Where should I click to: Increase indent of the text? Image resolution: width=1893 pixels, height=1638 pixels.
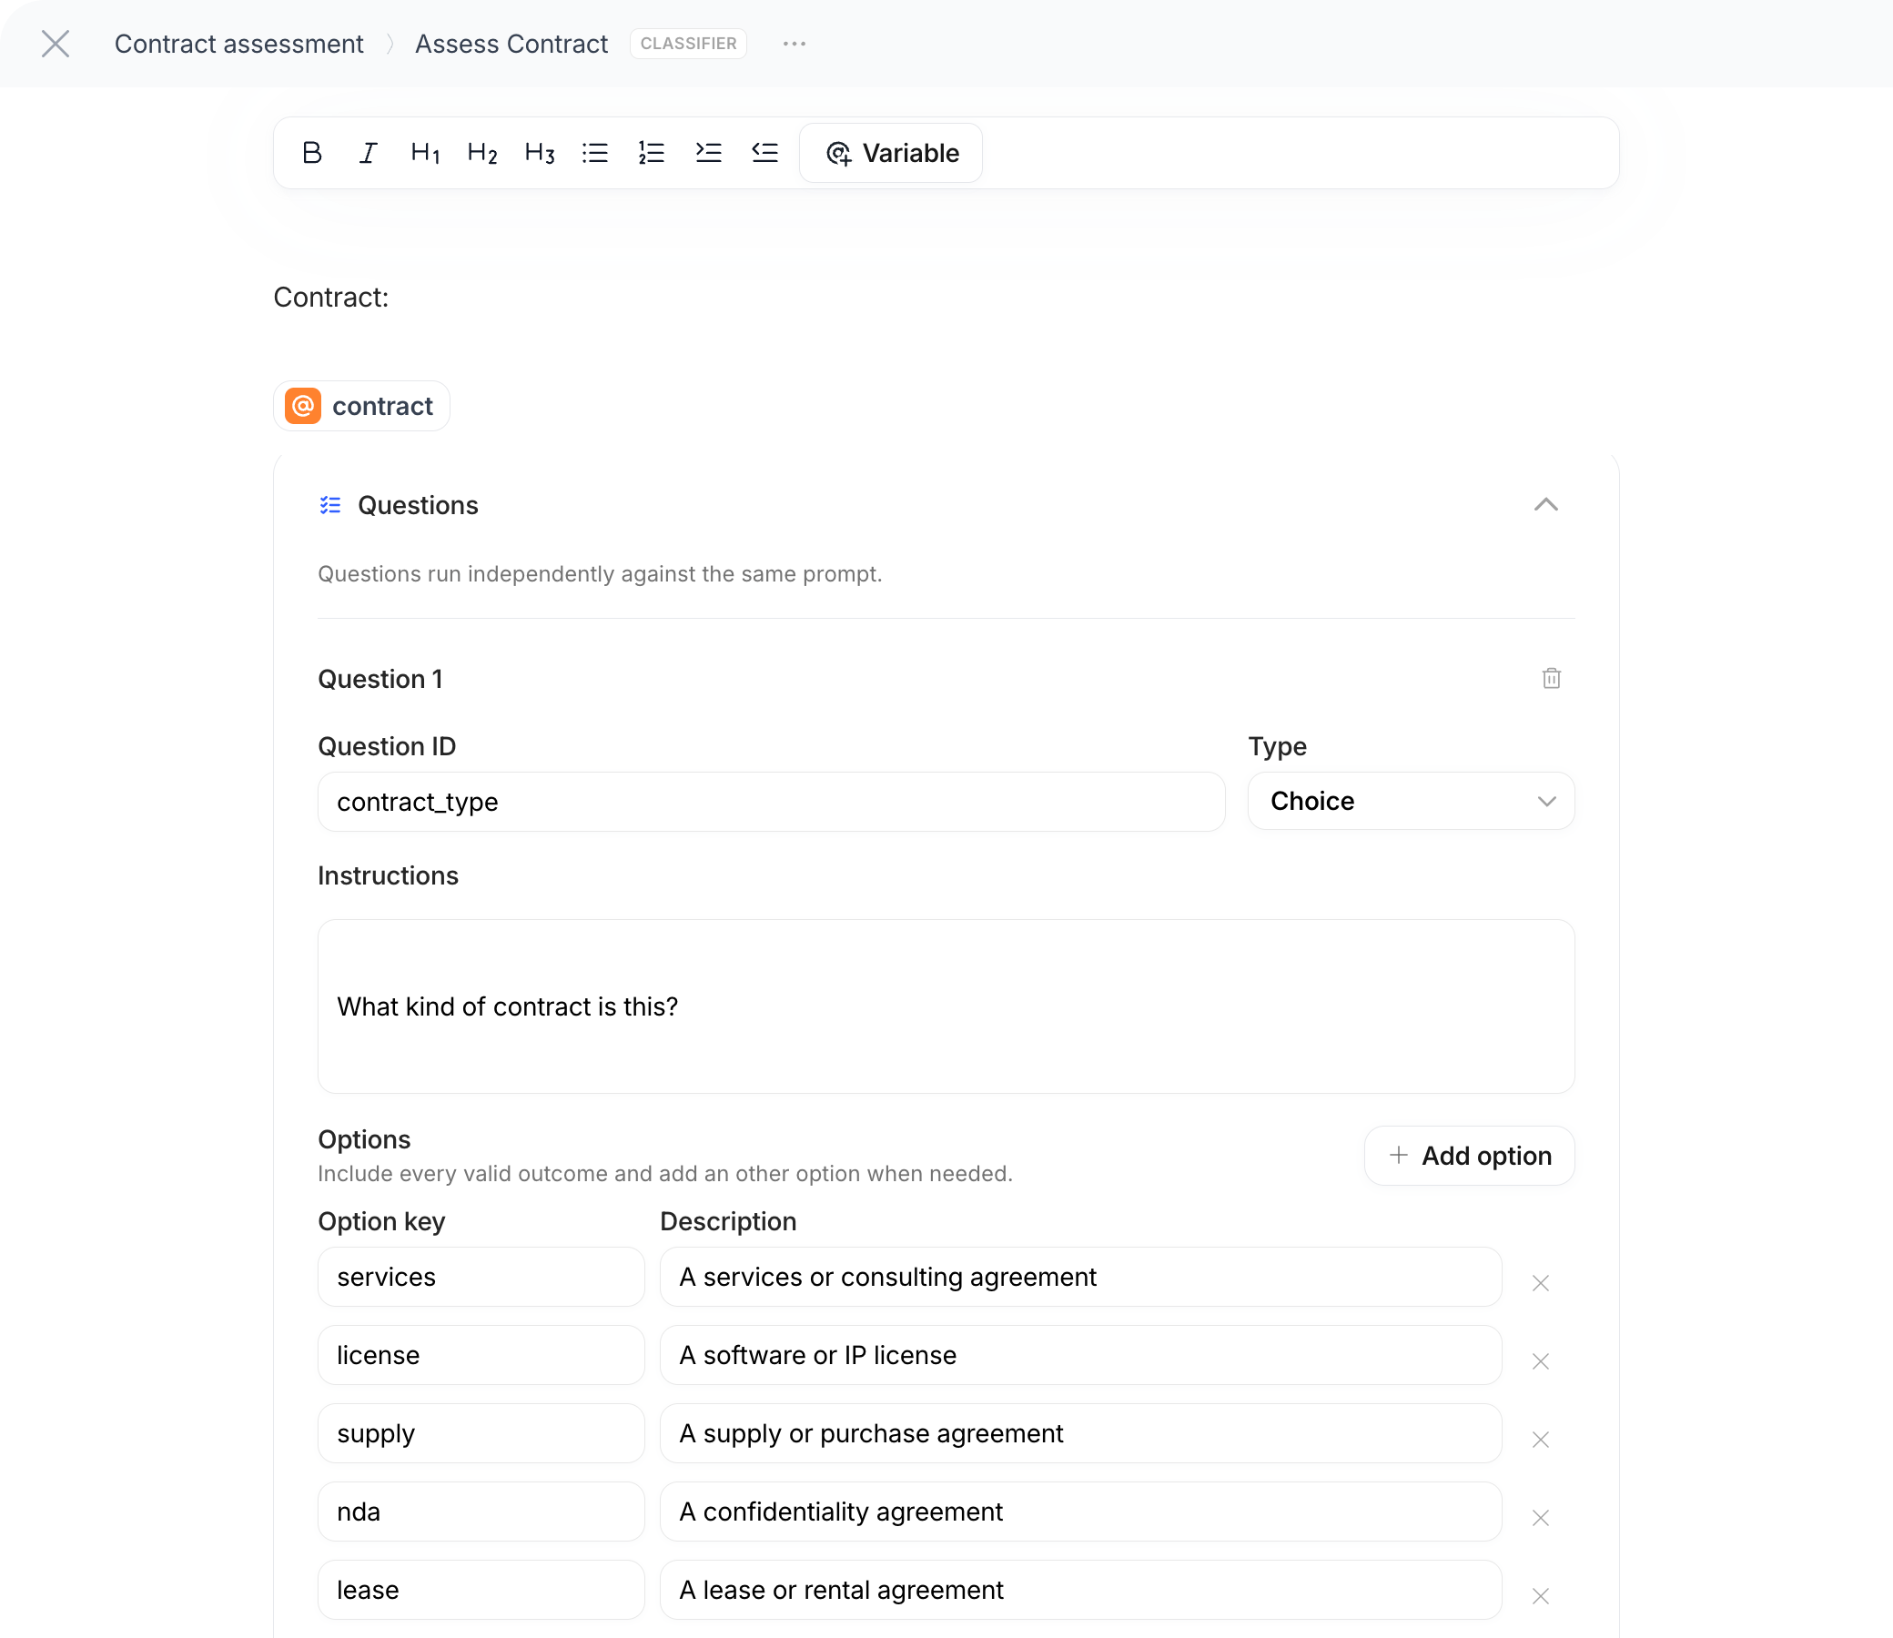tap(708, 153)
